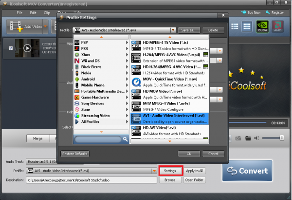Select HD H.264/MPEG-4 AVC Video format icon

tap(136, 70)
